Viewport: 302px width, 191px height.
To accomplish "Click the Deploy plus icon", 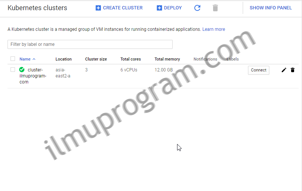I will pyautogui.click(x=159, y=8).
